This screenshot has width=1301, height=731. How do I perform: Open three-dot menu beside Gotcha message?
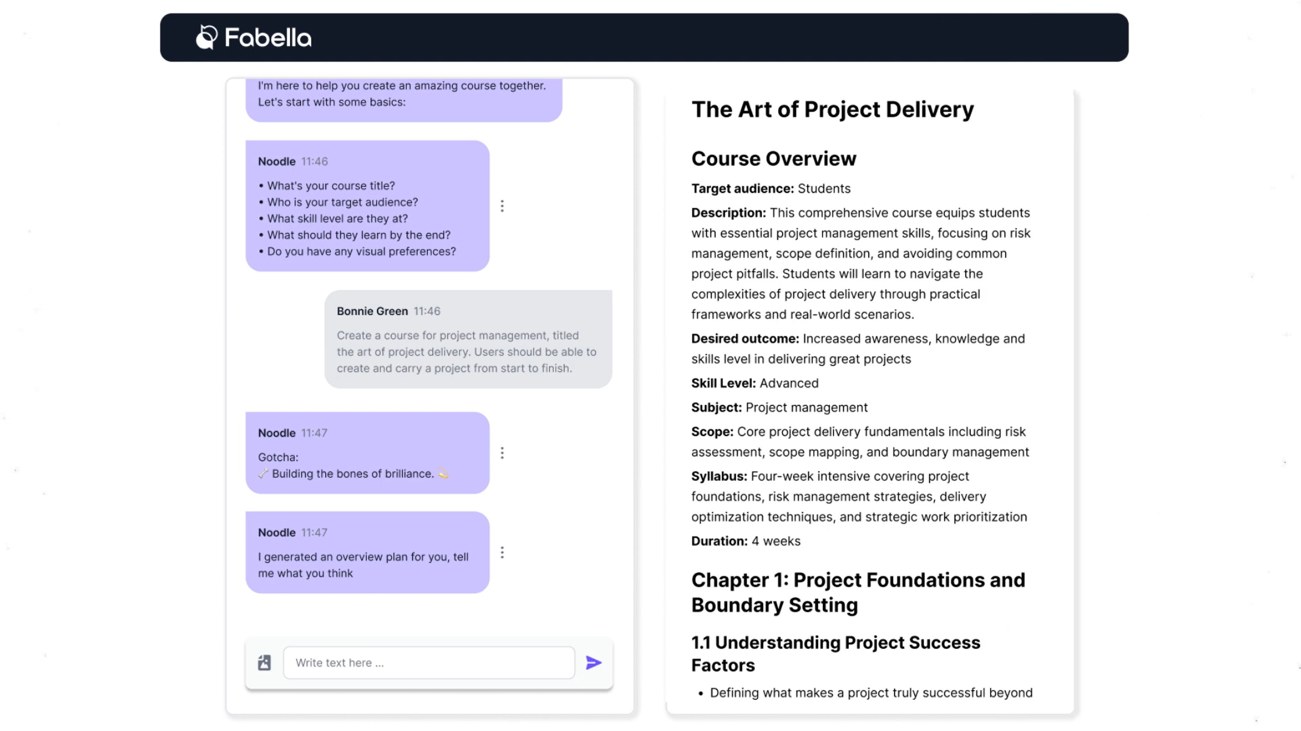[502, 453]
